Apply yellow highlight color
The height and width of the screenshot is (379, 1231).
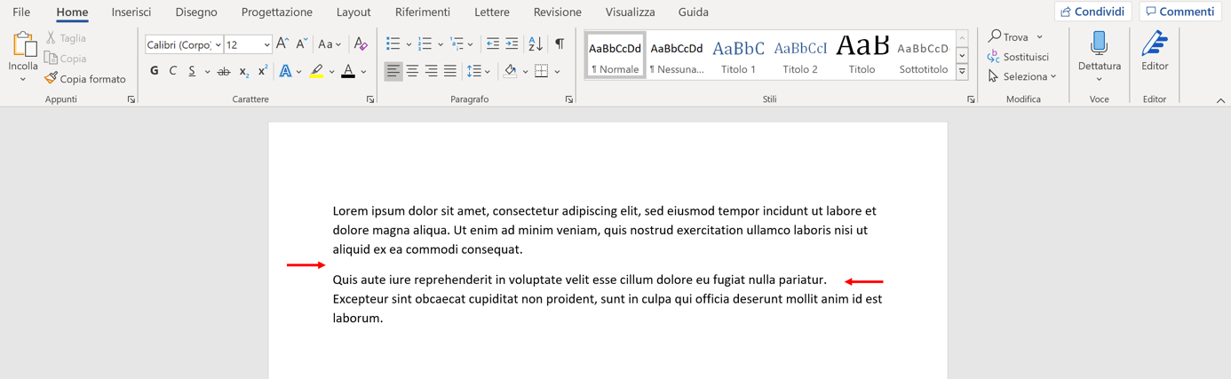pyautogui.click(x=316, y=71)
